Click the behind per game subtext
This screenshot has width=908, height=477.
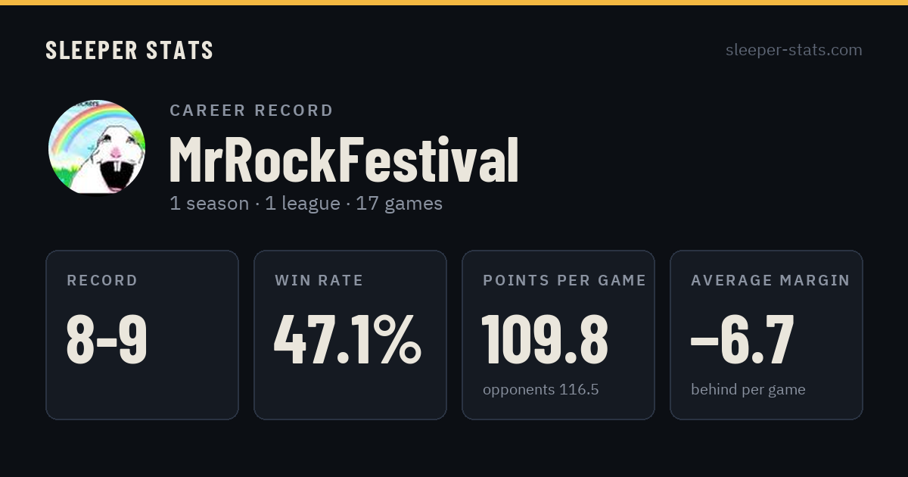point(748,390)
